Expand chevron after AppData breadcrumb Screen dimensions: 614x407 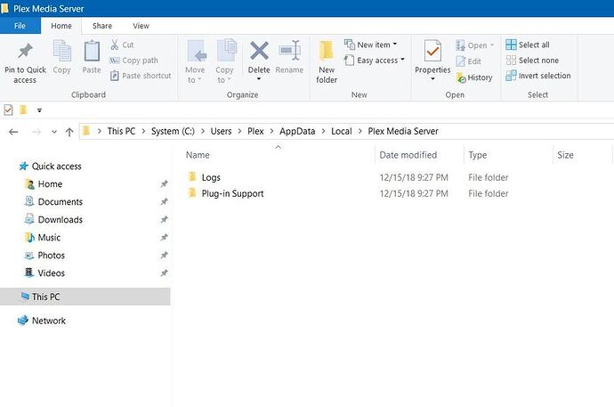(323, 131)
